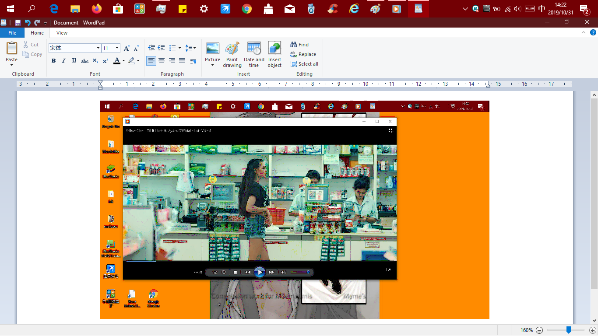Click the Paste clipboard icon
The image size is (598, 336).
click(12, 48)
